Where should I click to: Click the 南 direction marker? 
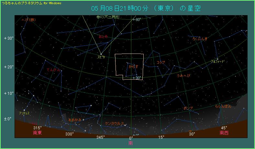click(130, 143)
